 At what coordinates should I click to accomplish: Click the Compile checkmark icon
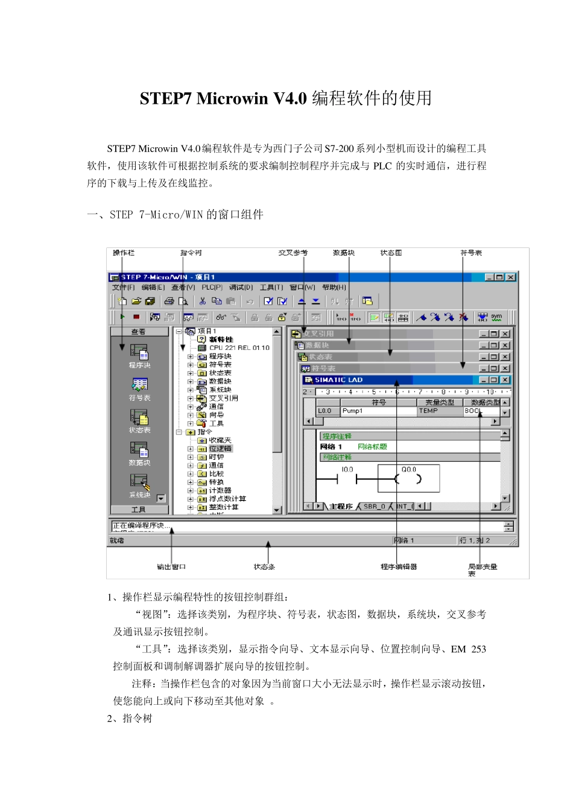(268, 301)
